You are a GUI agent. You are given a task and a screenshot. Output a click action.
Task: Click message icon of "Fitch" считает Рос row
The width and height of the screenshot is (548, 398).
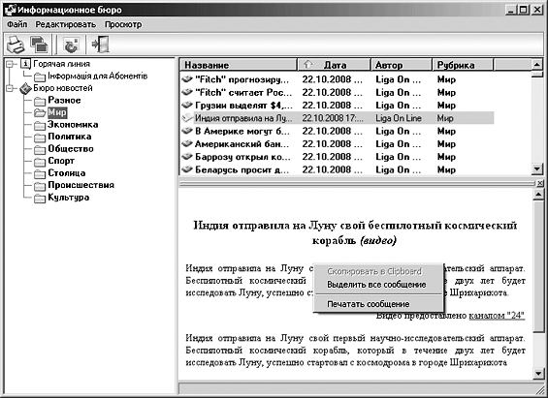187,92
